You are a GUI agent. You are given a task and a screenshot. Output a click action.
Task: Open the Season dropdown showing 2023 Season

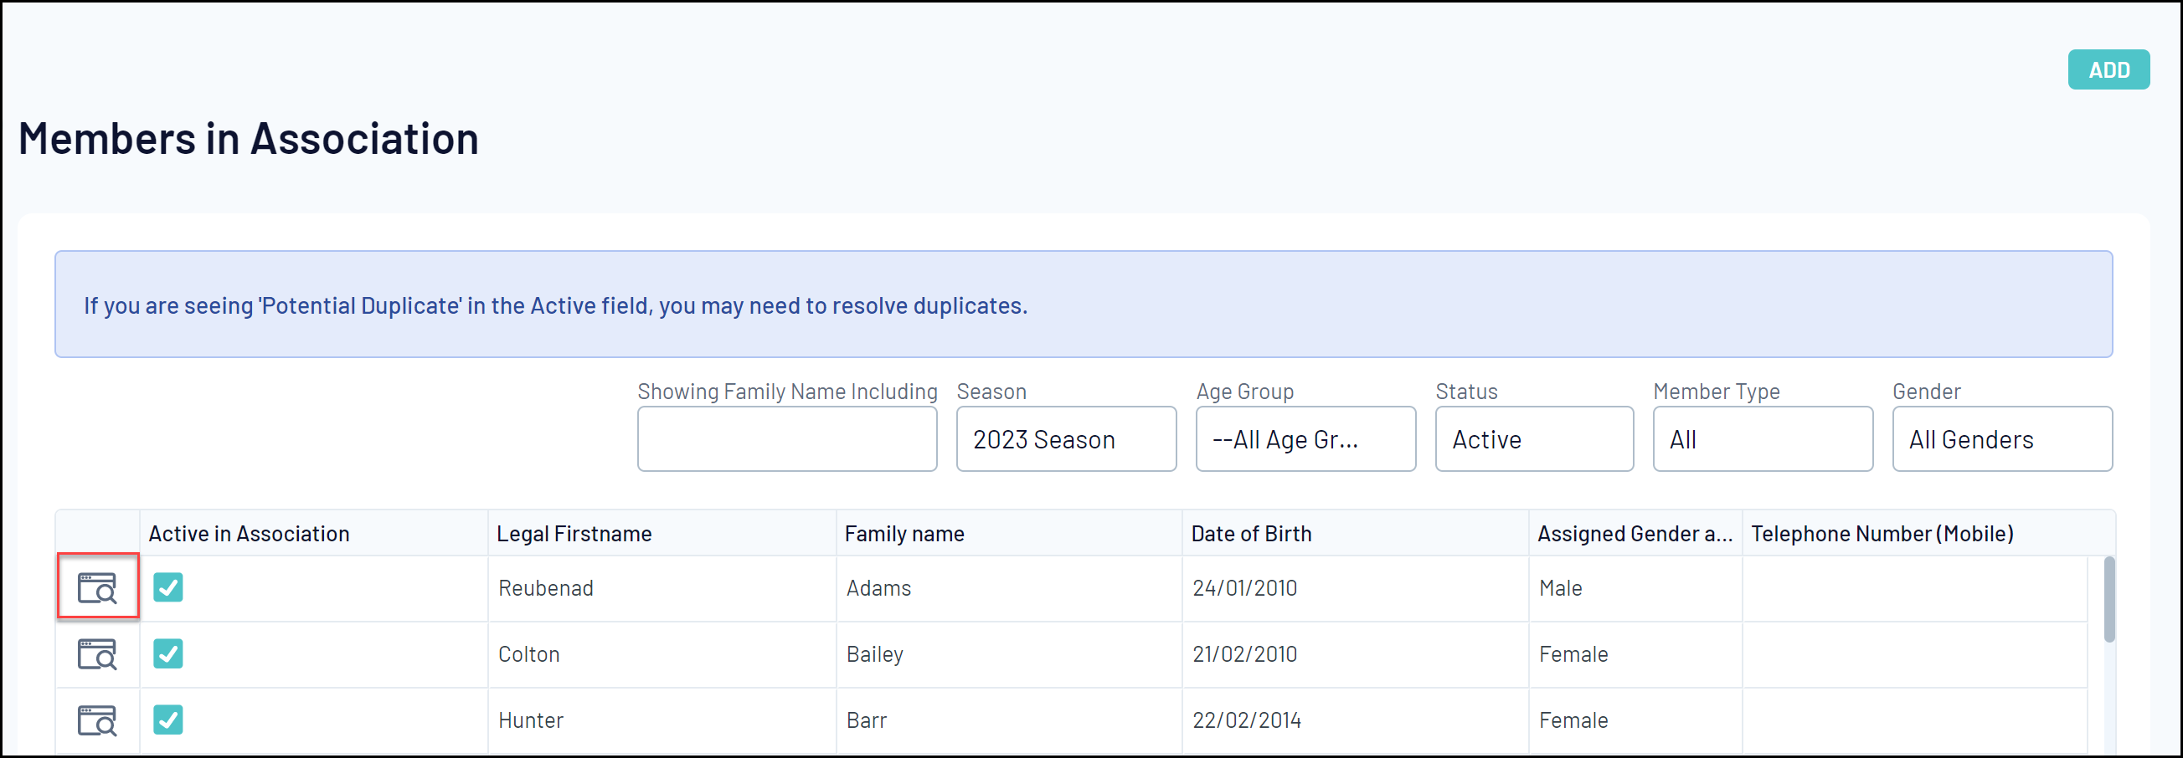[1065, 438]
